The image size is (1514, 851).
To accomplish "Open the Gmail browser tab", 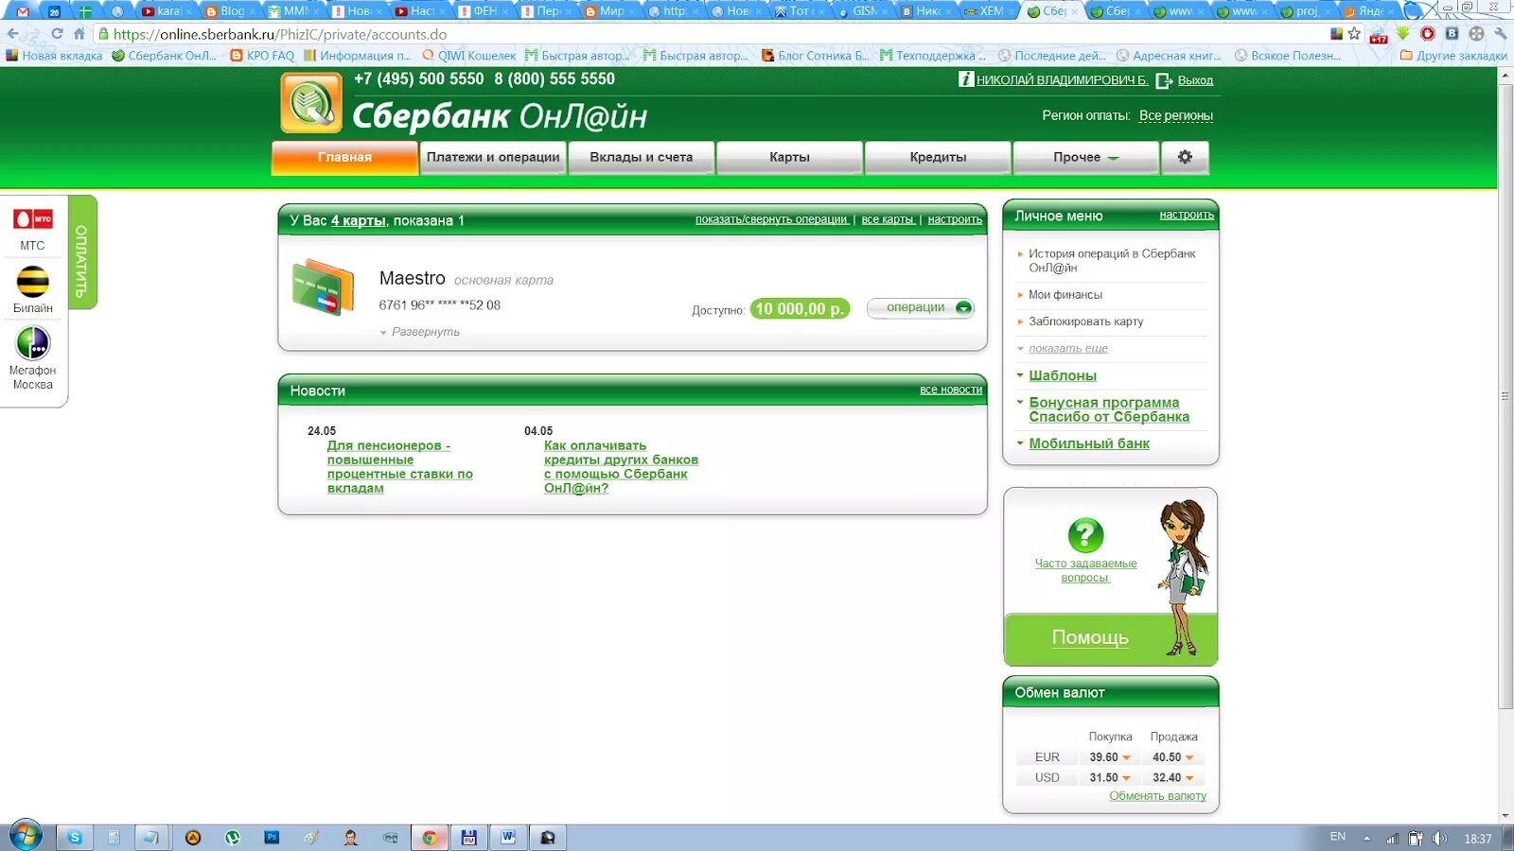I will coord(23,11).
